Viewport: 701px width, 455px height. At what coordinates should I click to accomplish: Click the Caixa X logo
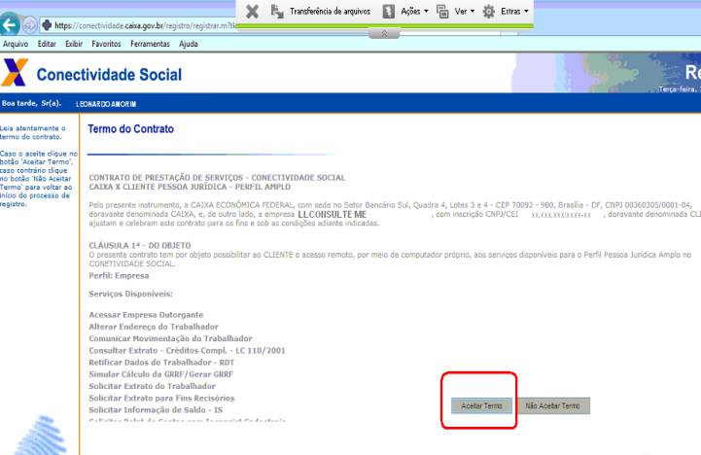15,72
